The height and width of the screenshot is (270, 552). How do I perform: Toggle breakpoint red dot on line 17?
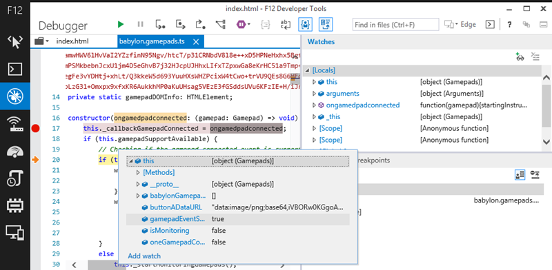point(35,128)
